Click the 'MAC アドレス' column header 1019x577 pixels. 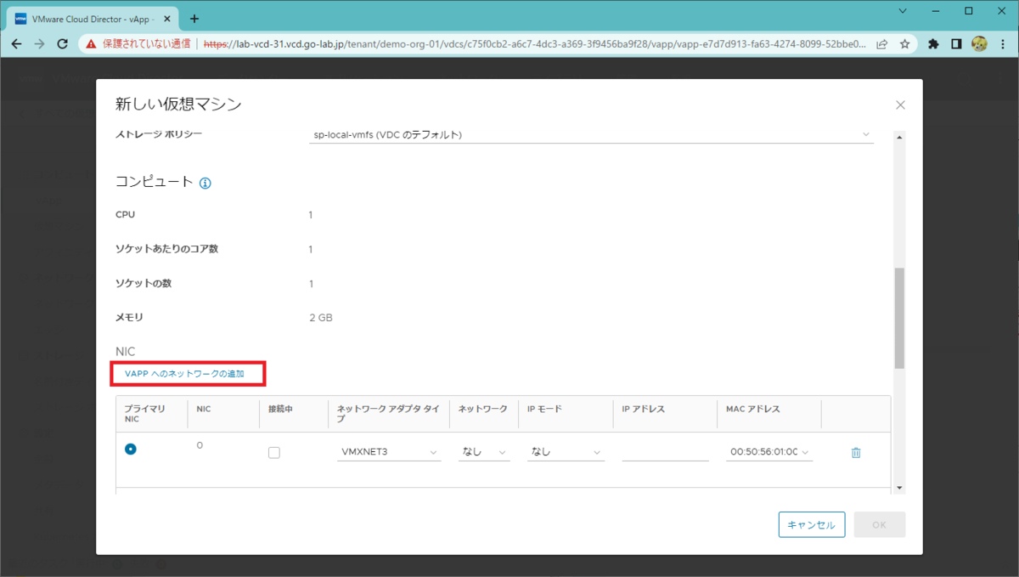(753, 409)
